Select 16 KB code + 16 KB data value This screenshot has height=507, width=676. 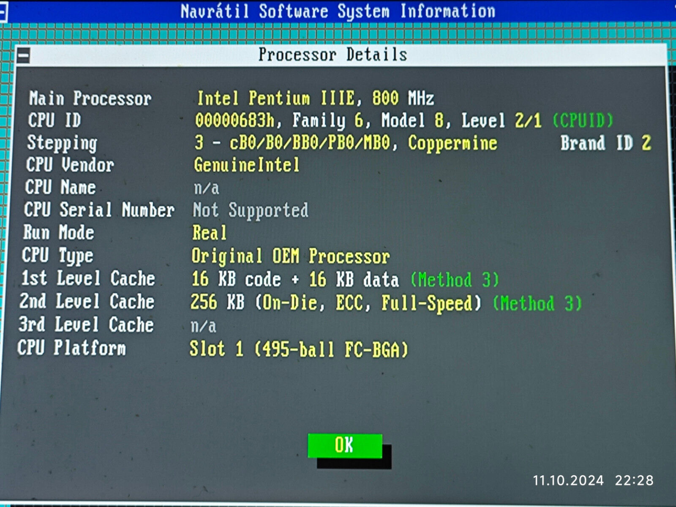tap(295, 280)
